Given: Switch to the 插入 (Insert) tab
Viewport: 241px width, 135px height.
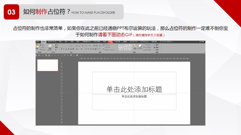Looking at the screenshot, I should [61, 41].
